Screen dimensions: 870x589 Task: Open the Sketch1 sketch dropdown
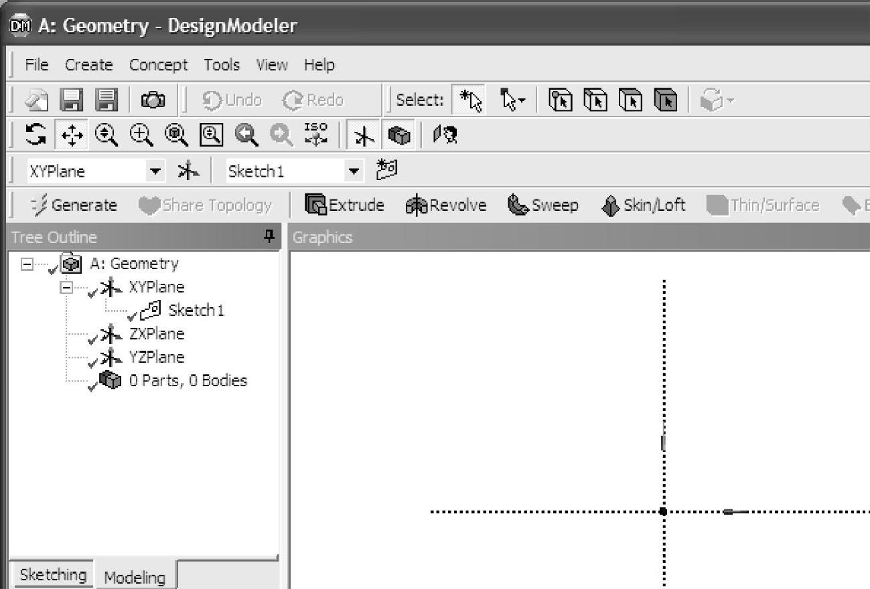point(354,171)
